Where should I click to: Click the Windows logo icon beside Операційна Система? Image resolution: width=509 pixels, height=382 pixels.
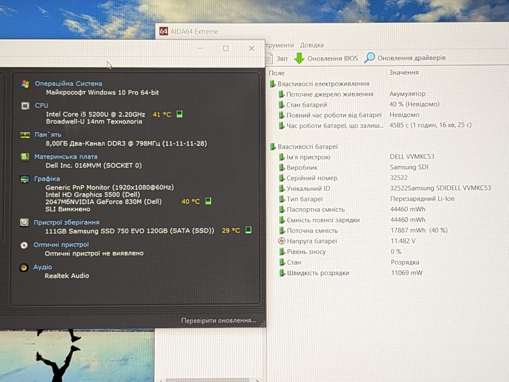pyautogui.click(x=25, y=84)
